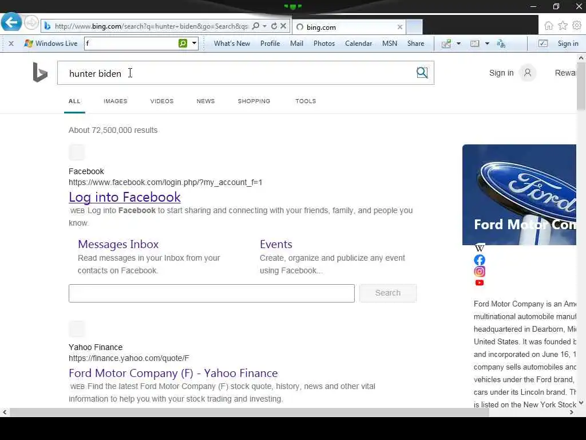586x440 pixels.
Task: Expand the toolbar search dropdown arrow
Action: coord(194,44)
